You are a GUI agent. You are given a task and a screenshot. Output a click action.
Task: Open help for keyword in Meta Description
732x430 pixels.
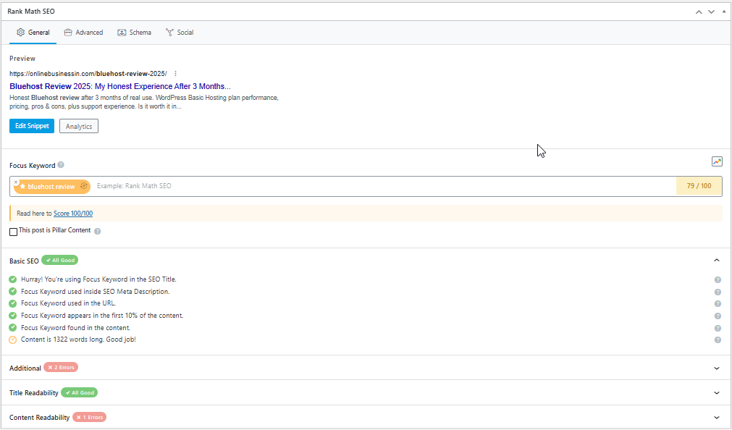click(718, 292)
